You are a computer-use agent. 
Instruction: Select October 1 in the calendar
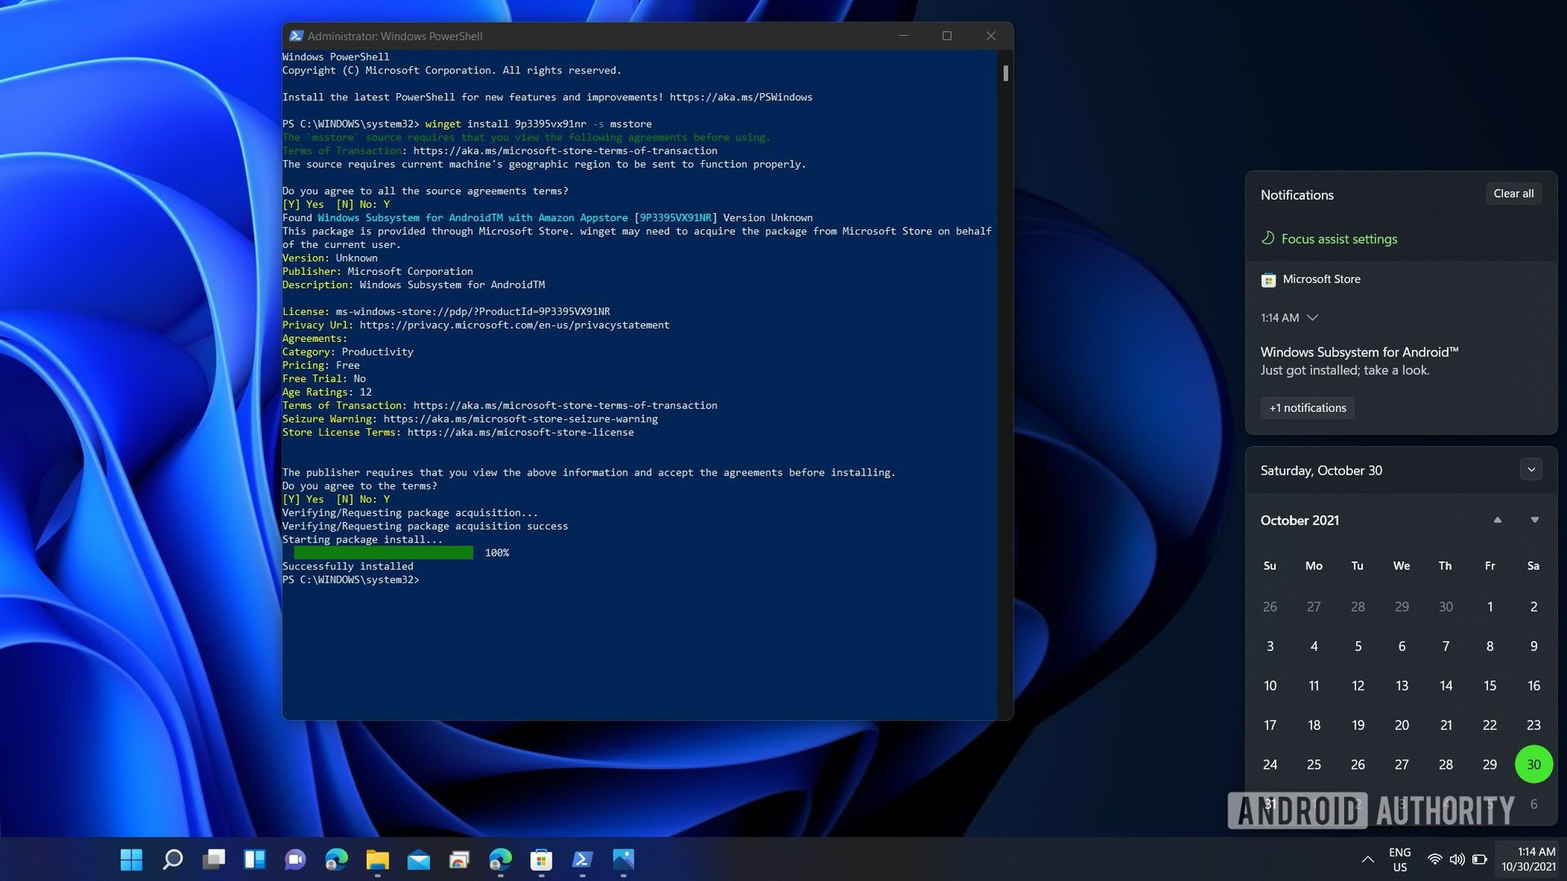(x=1489, y=607)
